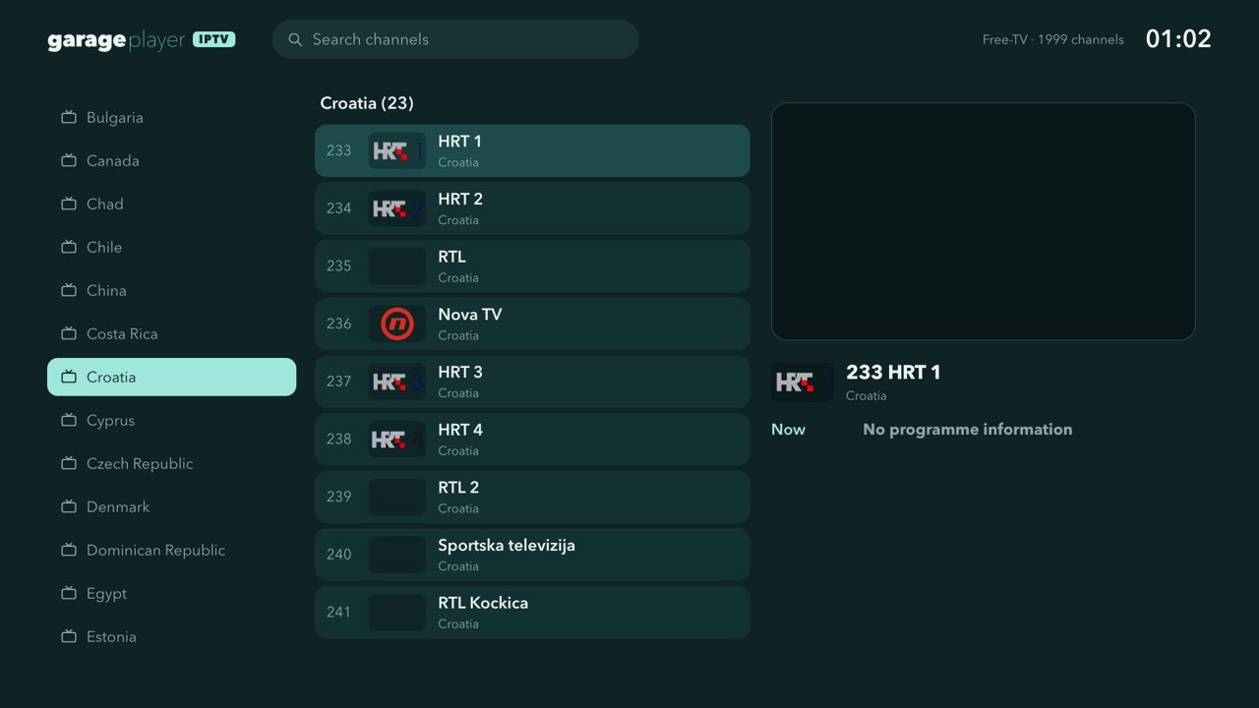Play channel 240 Sportska televizija
The width and height of the screenshot is (1259, 708).
coord(532,555)
